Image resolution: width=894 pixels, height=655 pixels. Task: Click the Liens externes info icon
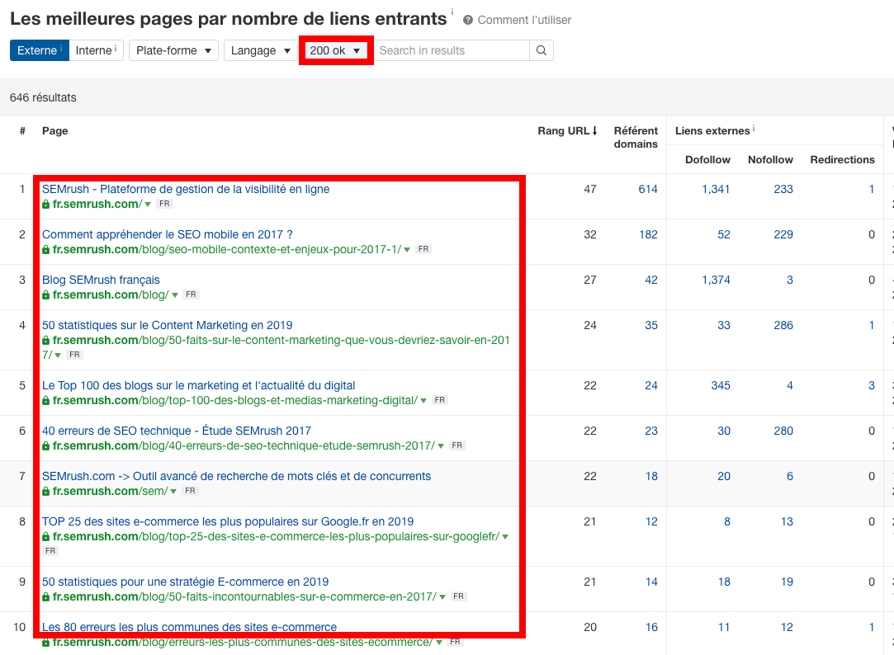coord(754,128)
